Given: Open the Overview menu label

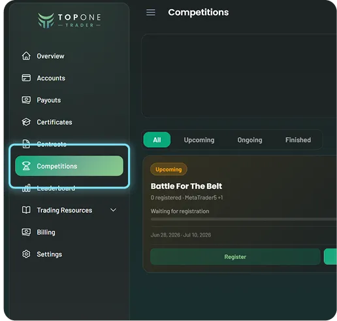Looking at the screenshot, I should [50, 56].
